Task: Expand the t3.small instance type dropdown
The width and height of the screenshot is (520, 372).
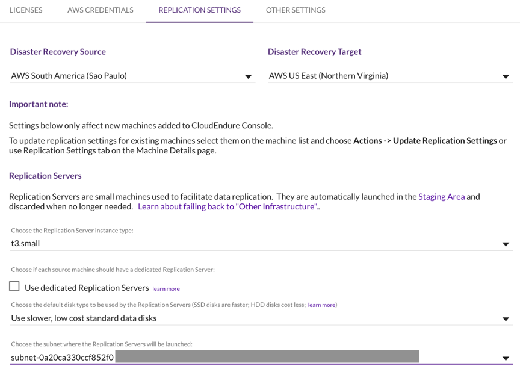Action: [261, 244]
